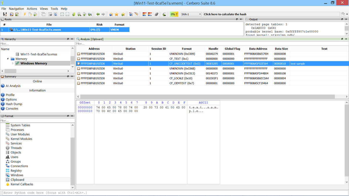Open Hash Dump information entry

(14, 104)
